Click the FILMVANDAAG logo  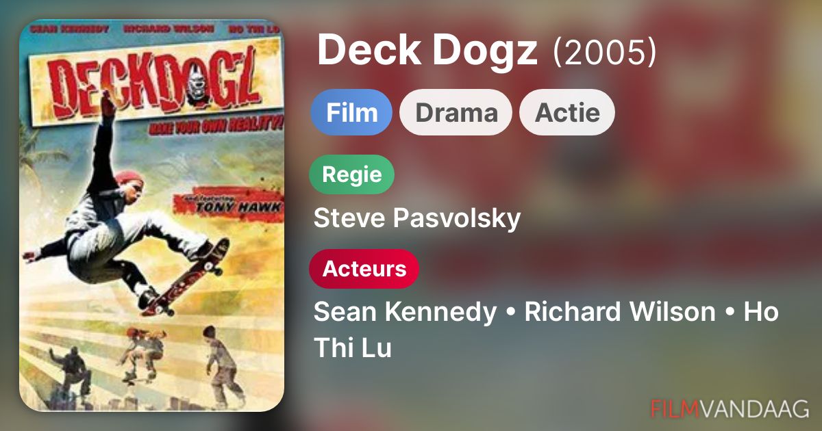730,408
